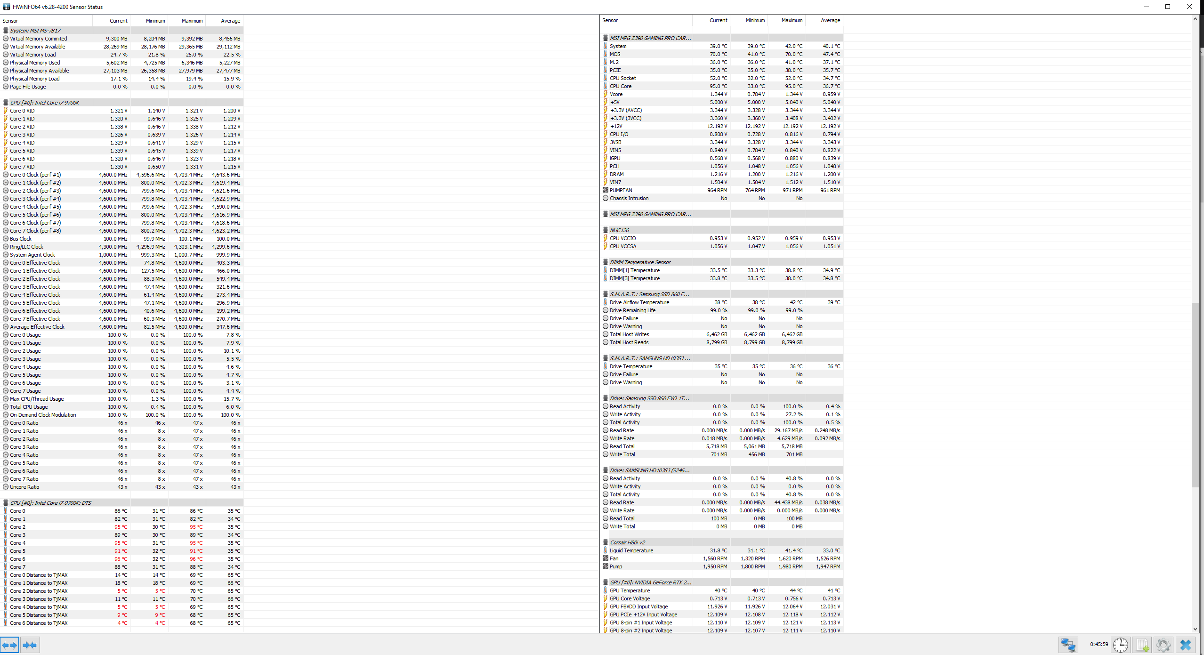Open the remote network monitoring icon
The height and width of the screenshot is (655, 1204).
click(1068, 645)
